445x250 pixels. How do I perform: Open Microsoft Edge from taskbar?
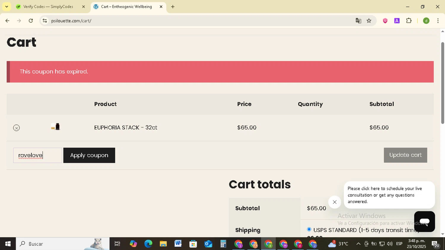pyautogui.click(x=148, y=244)
